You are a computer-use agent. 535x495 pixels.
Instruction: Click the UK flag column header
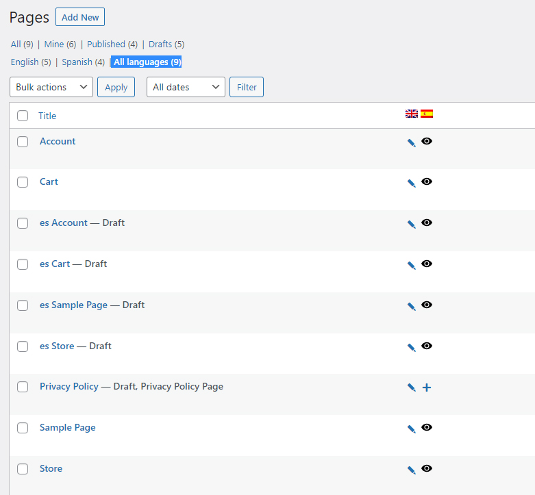[412, 114]
